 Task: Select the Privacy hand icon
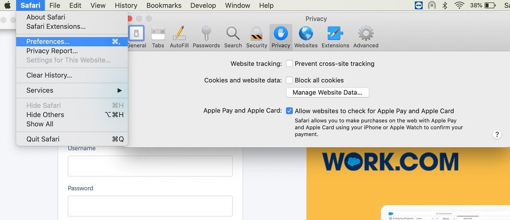point(280,33)
